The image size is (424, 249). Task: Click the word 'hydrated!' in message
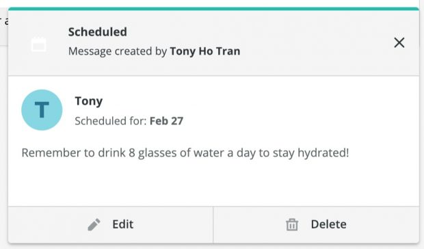click(323, 153)
